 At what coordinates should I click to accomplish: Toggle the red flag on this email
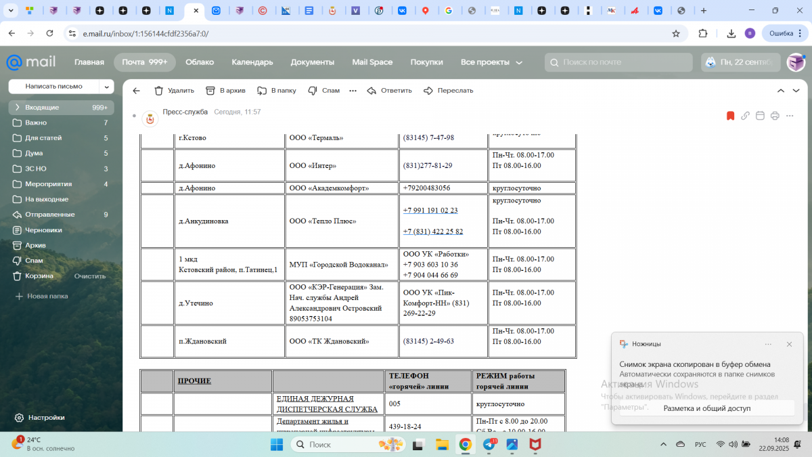tap(730, 116)
